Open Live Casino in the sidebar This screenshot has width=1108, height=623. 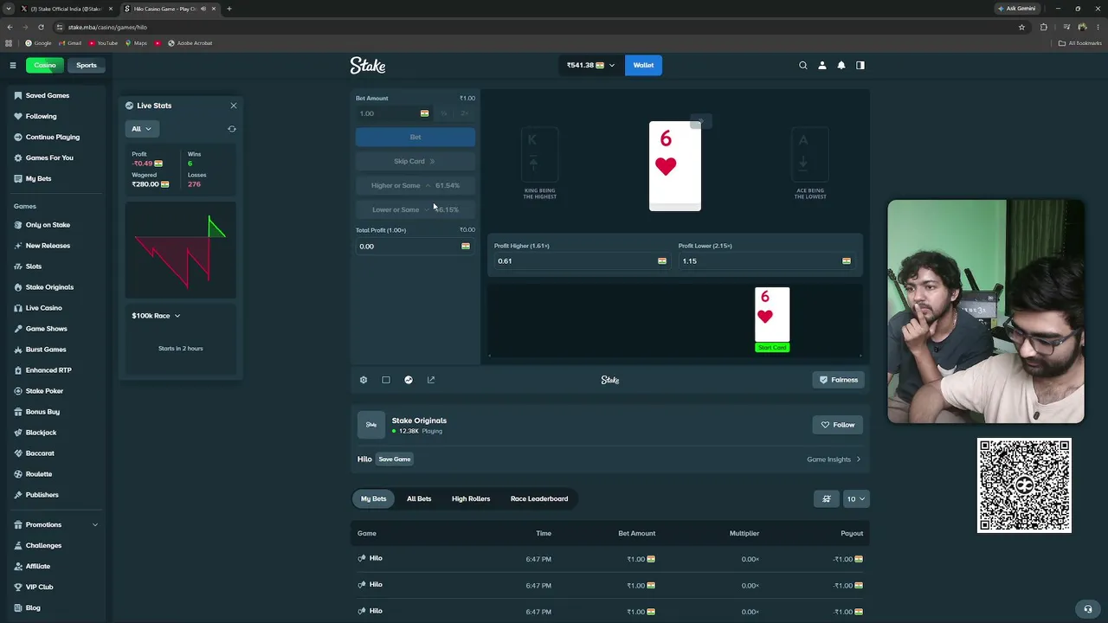pyautogui.click(x=43, y=308)
